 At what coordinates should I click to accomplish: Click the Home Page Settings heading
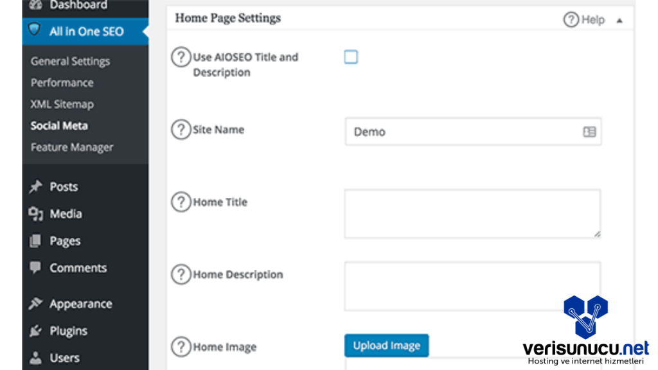click(228, 18)
